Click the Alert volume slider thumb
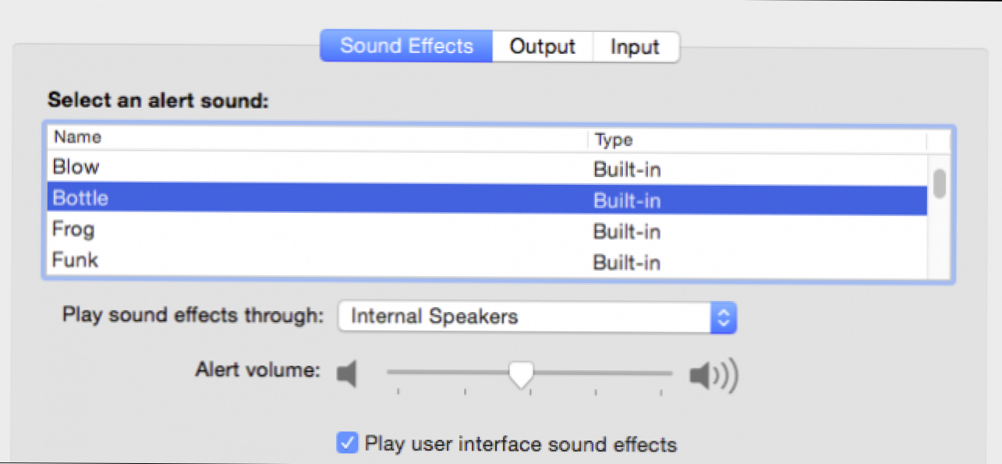This screenshot has height=464, width=1002. (x=521, y=374)
